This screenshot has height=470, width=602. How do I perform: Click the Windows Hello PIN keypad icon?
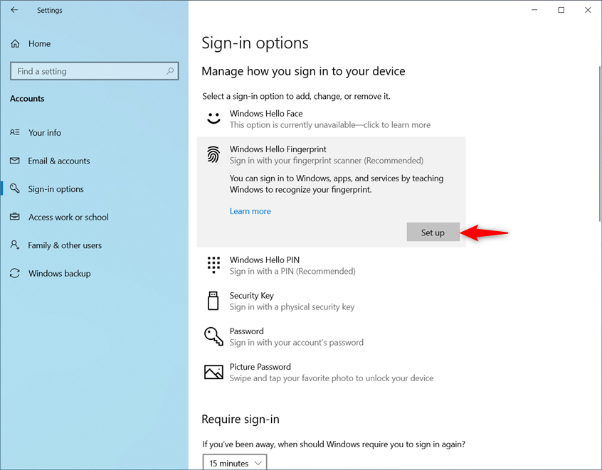213,265
